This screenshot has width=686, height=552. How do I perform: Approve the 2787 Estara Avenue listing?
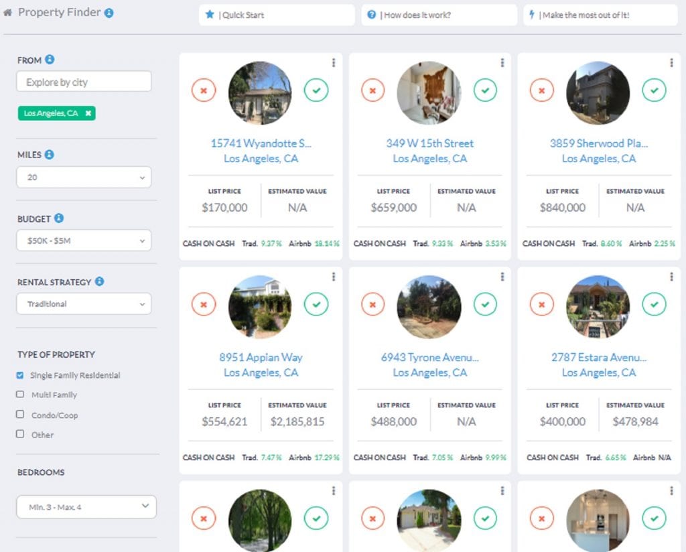[x=654, y=303]
